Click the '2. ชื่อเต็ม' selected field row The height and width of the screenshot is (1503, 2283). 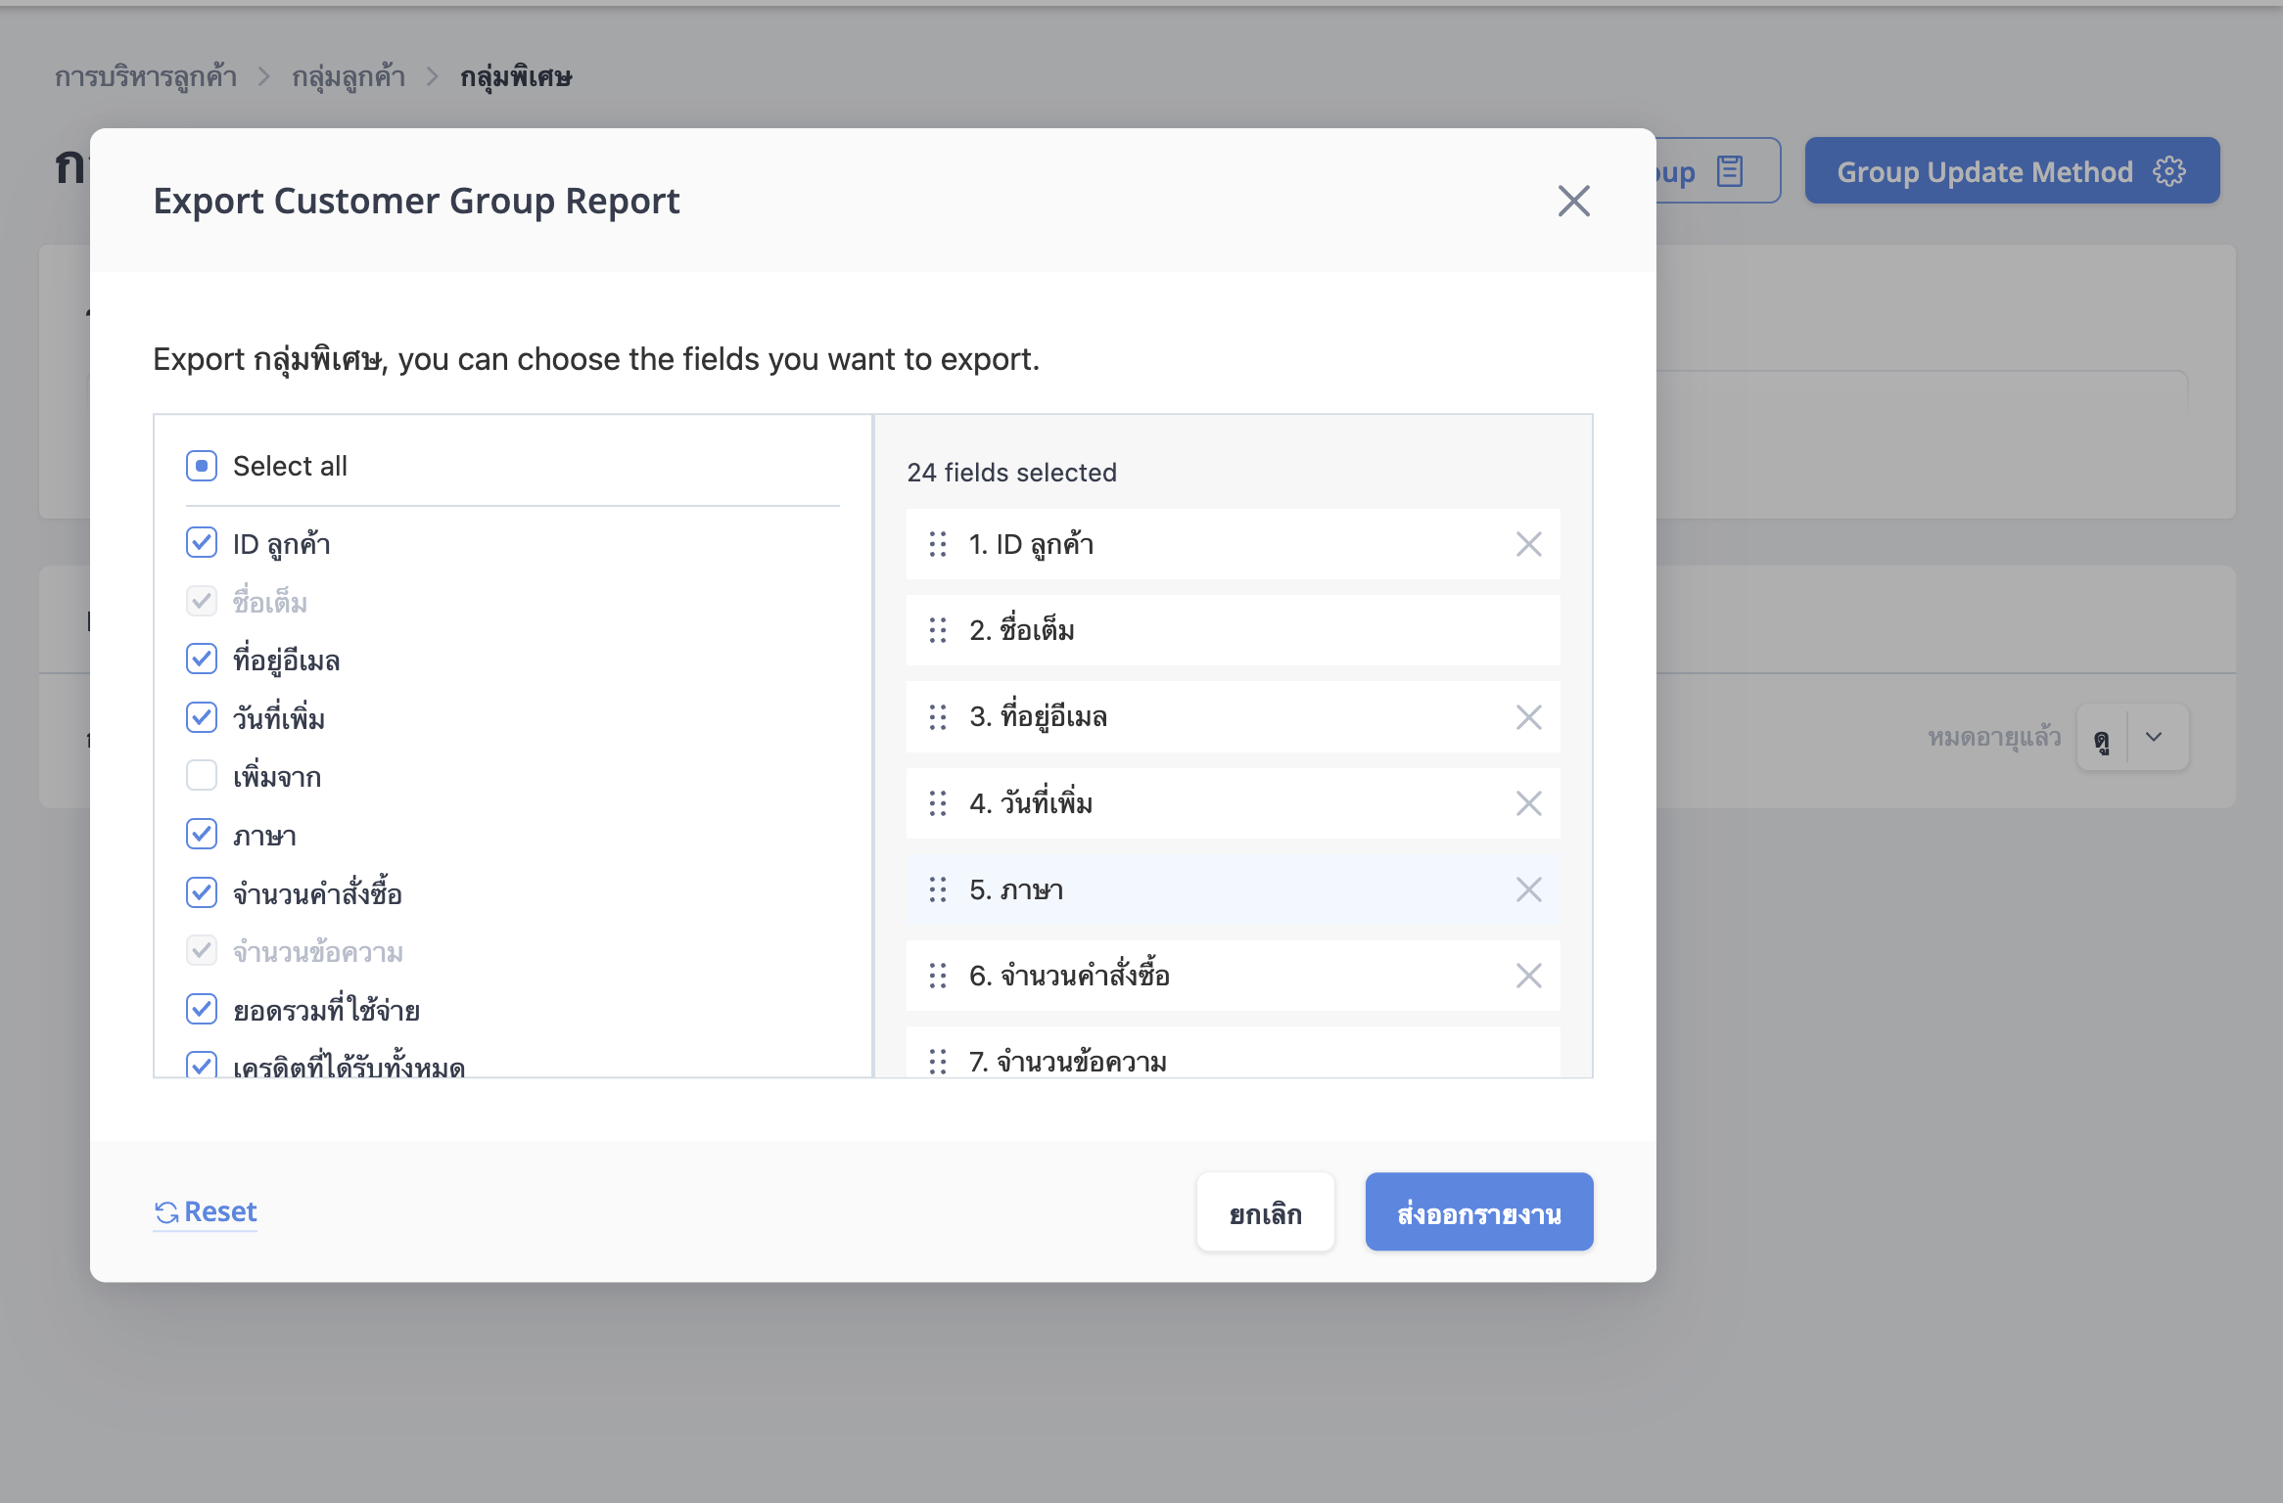(1233, 630)
